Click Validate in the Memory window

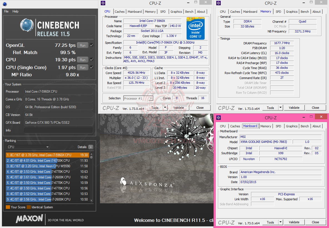294,108
